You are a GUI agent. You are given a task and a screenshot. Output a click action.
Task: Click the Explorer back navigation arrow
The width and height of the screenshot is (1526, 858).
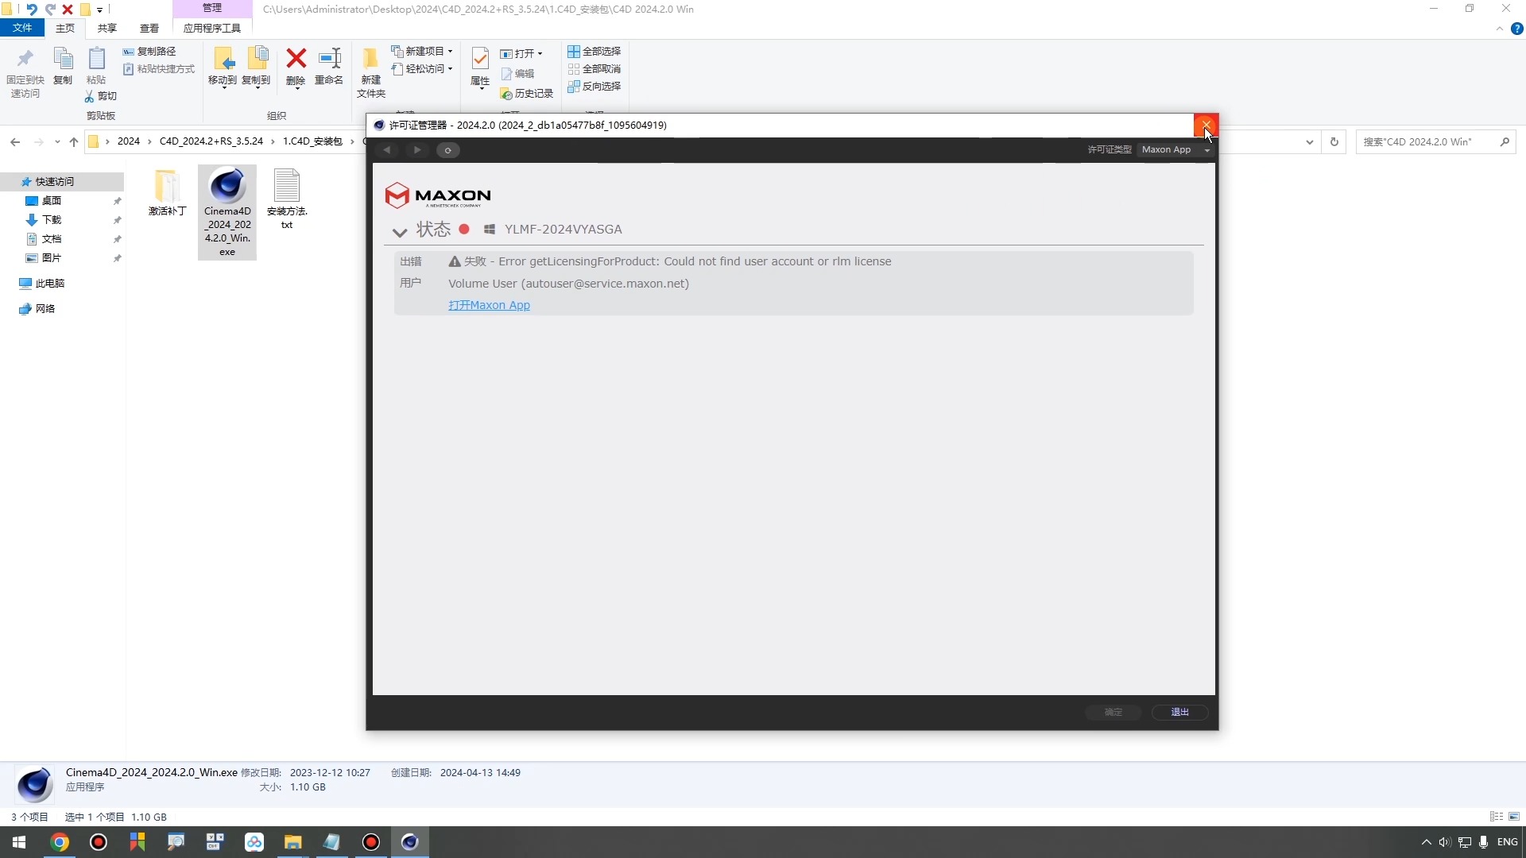point(15,142)
